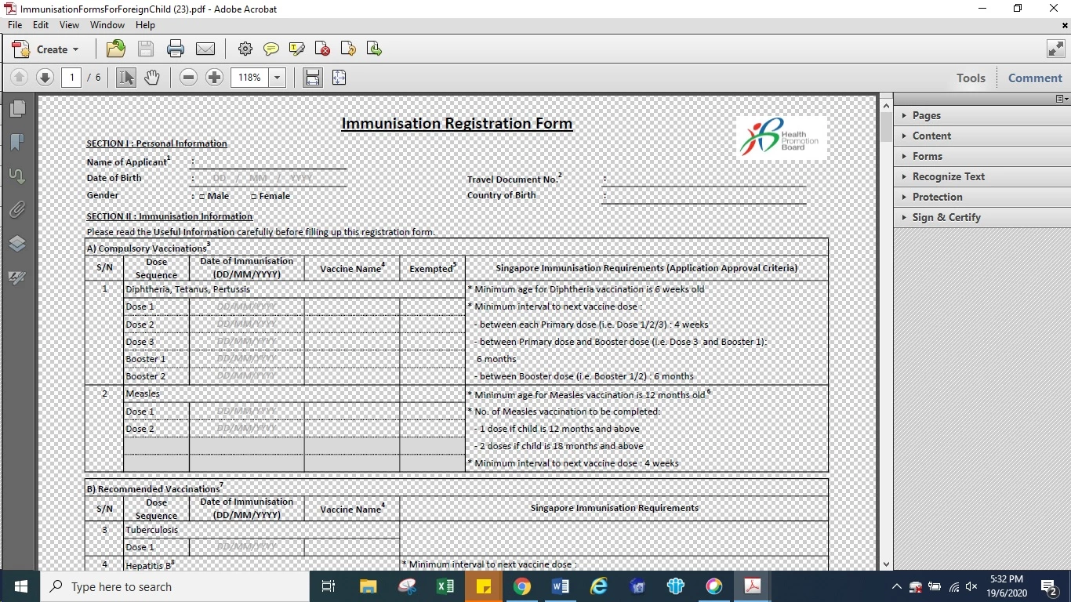Open the Tools pane

(971, 78)
